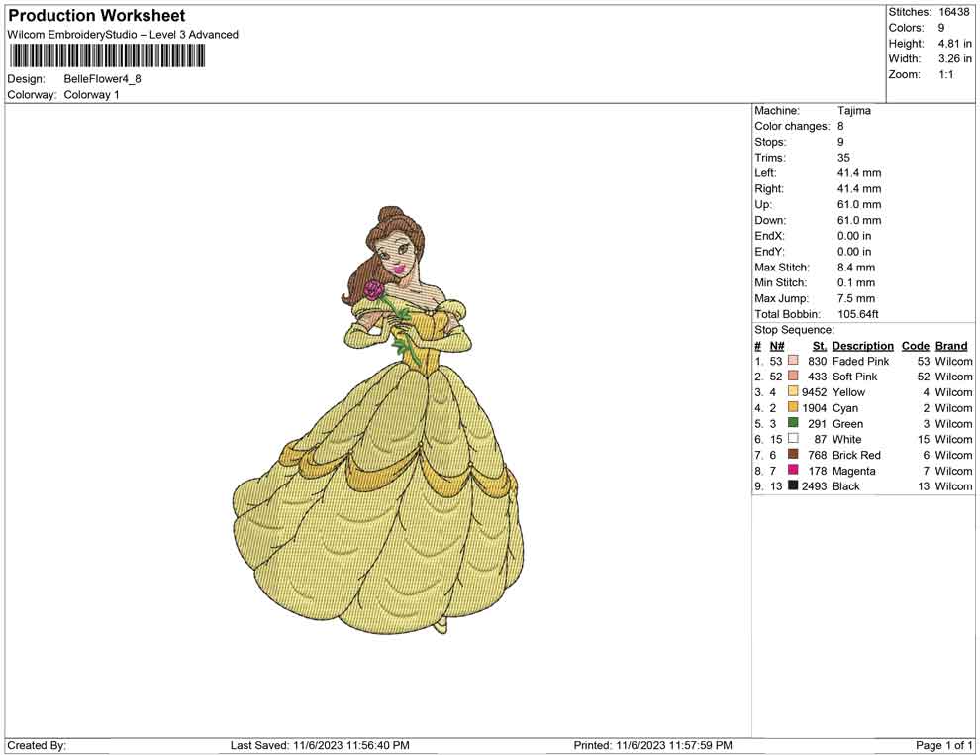The width and height of the screenshot is (980, 755).
Task: Click the Faded Pink color swatch
Action: coord(793,361)
